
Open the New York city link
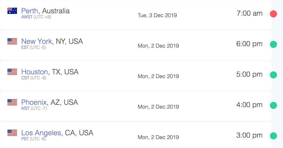coord(37,41)
